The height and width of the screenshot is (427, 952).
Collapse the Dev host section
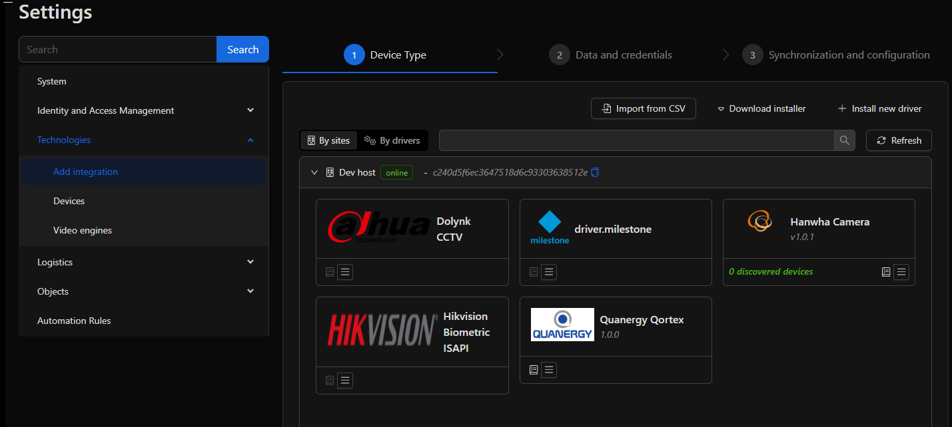(314, 172)
